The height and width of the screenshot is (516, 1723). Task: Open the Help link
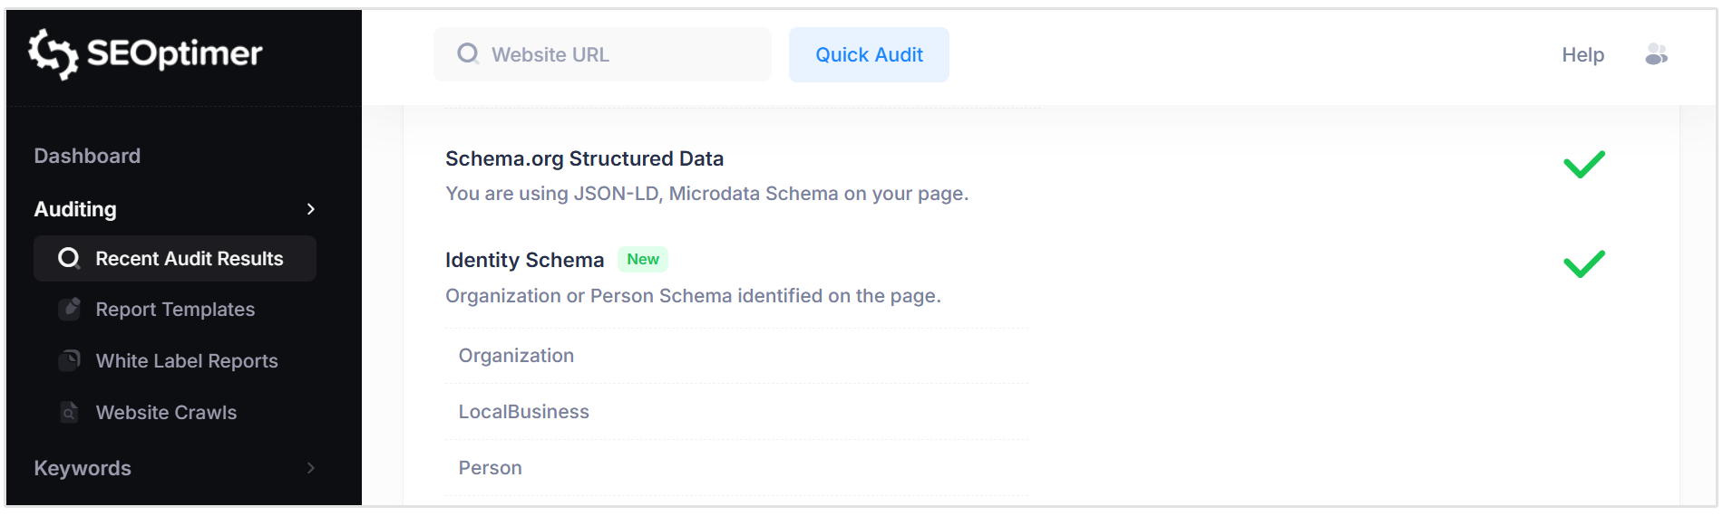click(1582, 55)
